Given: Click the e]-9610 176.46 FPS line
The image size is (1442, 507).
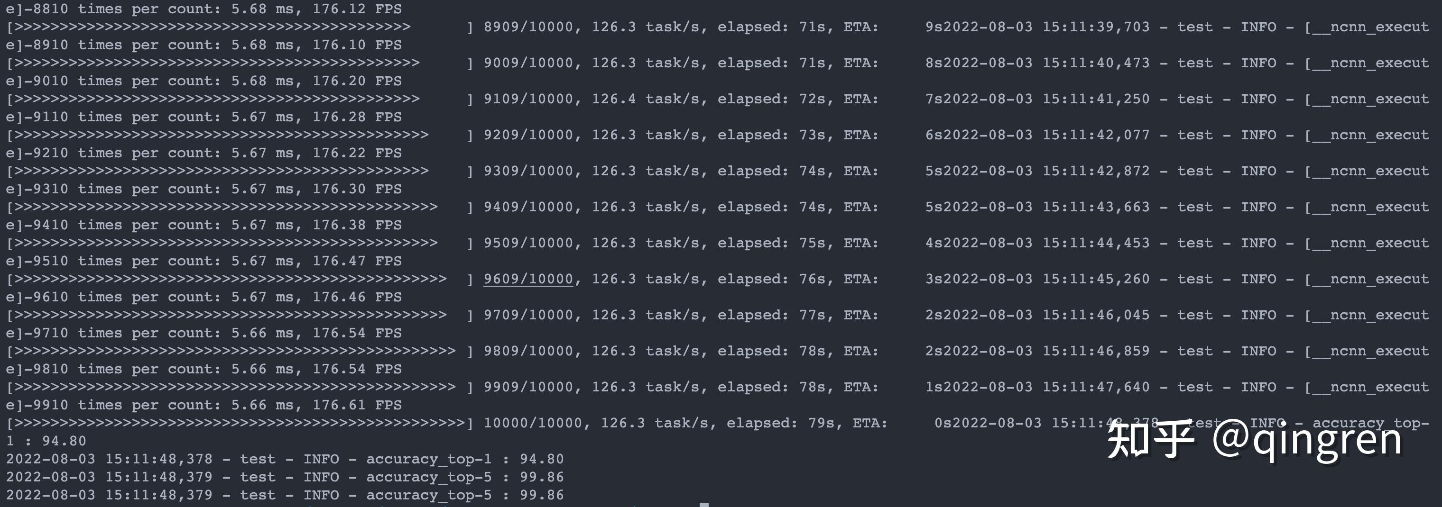Looking at the screenshot, I should (x=204, y=297).
